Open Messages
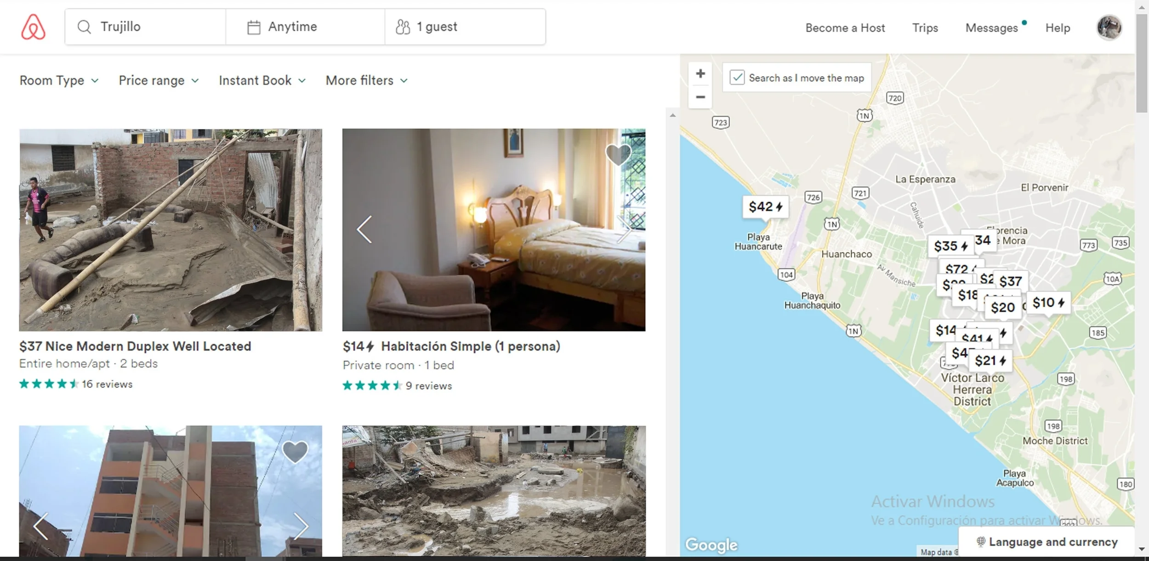1149x561 pixels. [992, 28]
